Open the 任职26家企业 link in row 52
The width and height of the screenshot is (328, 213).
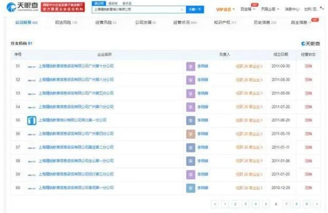click(249, 80)
